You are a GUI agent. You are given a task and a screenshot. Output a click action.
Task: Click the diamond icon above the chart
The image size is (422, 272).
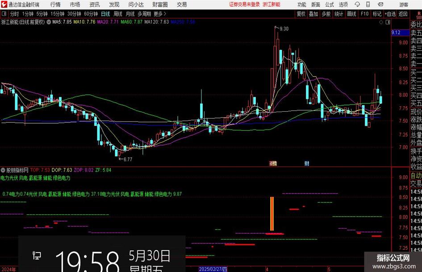tap(381, 22)
